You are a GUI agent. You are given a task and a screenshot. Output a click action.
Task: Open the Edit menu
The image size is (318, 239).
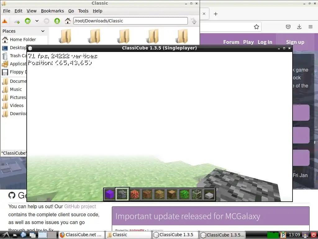click(x=18, y=11)
